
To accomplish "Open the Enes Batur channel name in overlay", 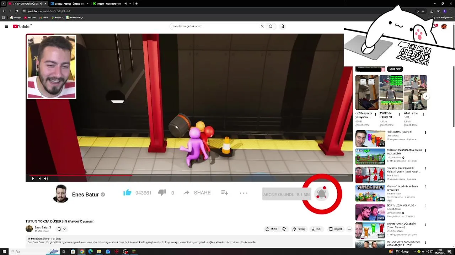I will coord(85,194).
